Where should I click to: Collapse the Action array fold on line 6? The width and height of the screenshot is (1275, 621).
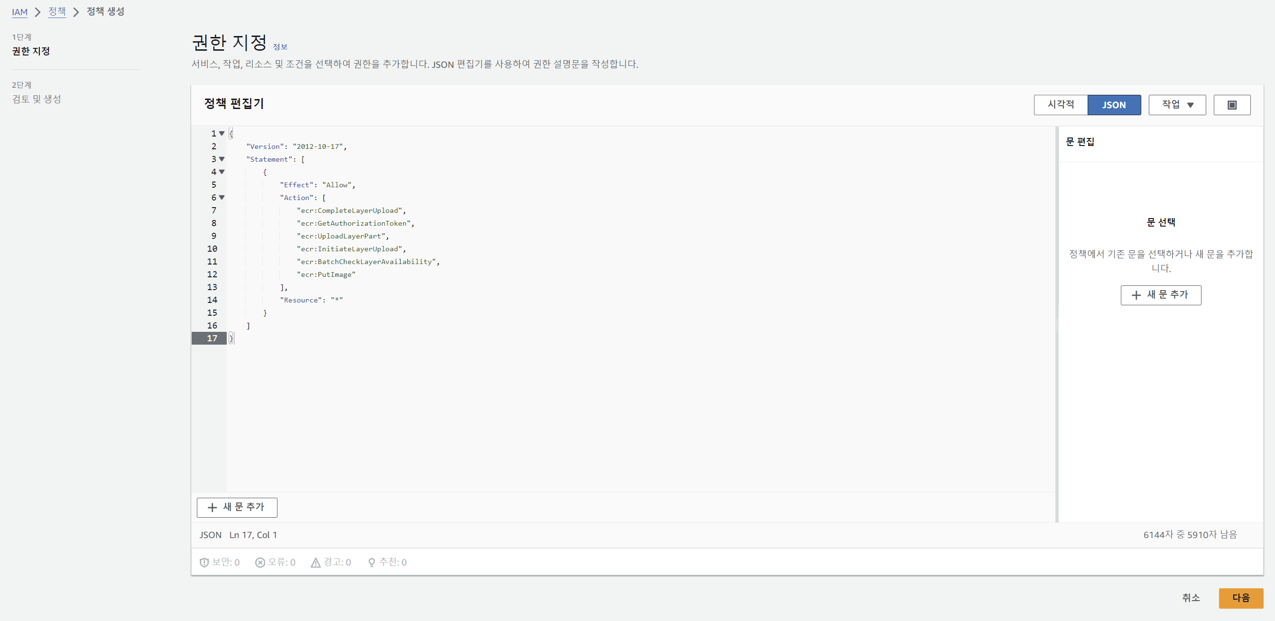click(222, 197)
